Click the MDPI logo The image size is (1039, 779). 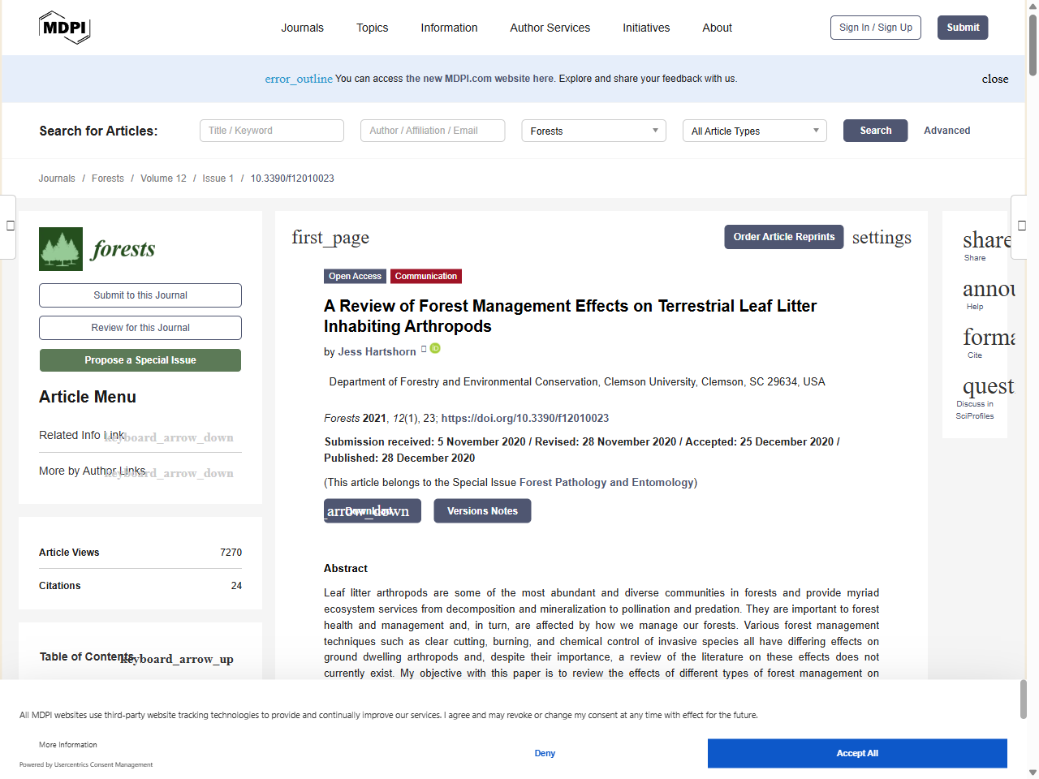[x=64, y=27]
